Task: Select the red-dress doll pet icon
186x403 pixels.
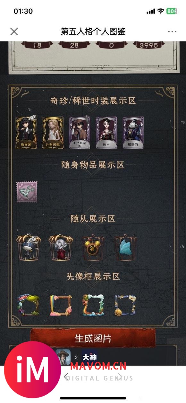Action: (x=61, y=248)
